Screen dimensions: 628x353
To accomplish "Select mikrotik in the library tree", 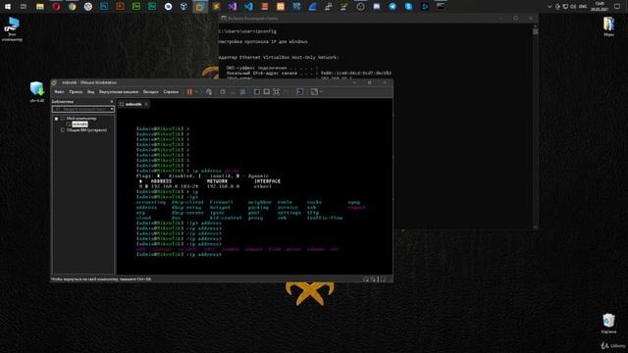I will point(79,125).
